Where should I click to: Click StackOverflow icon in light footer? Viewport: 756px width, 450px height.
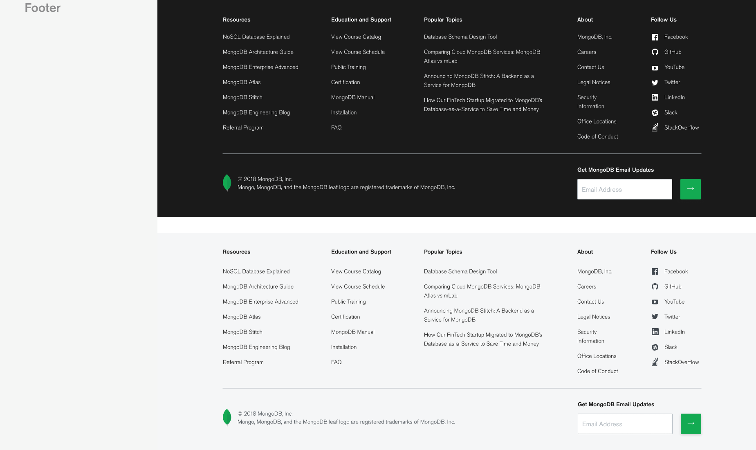click(655, 362)
